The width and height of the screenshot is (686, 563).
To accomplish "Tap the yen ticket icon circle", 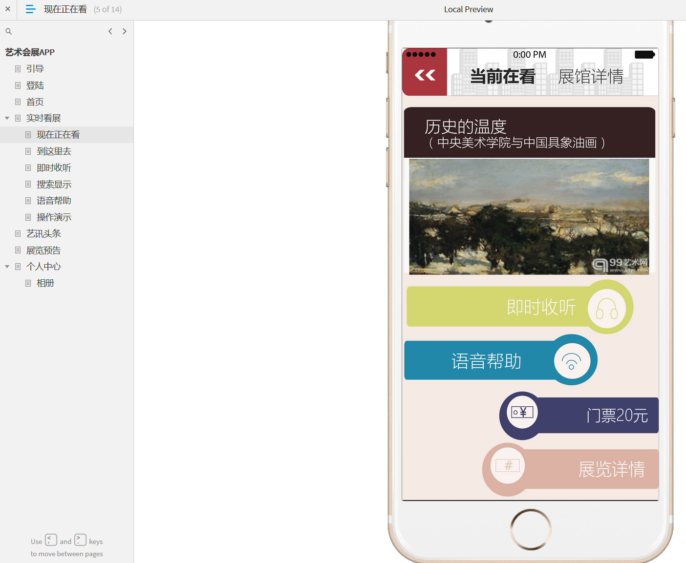I will click(x=522, y=413).
